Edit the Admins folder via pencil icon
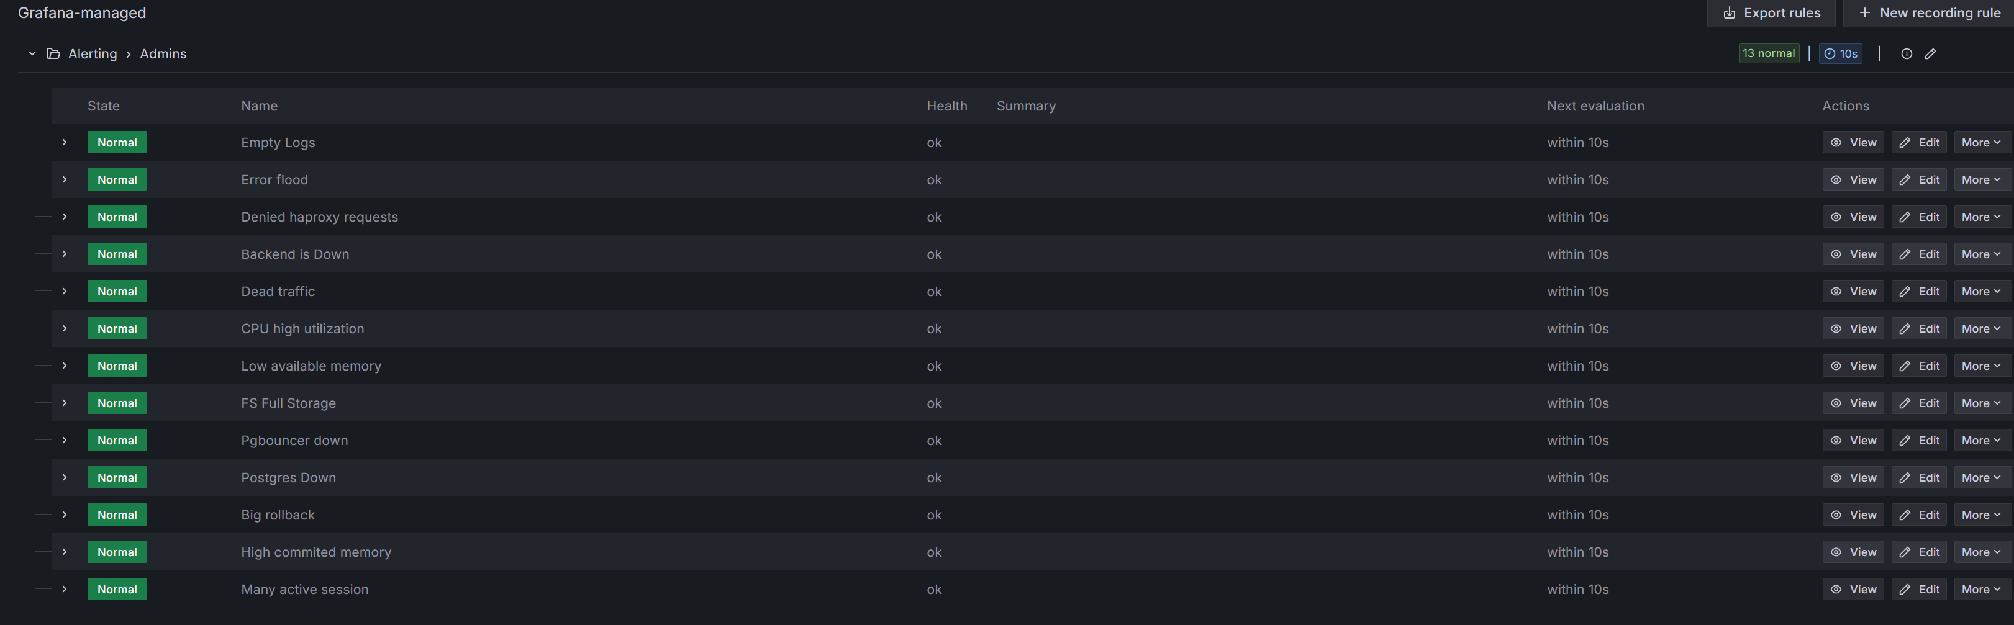 coord(1931,53)
